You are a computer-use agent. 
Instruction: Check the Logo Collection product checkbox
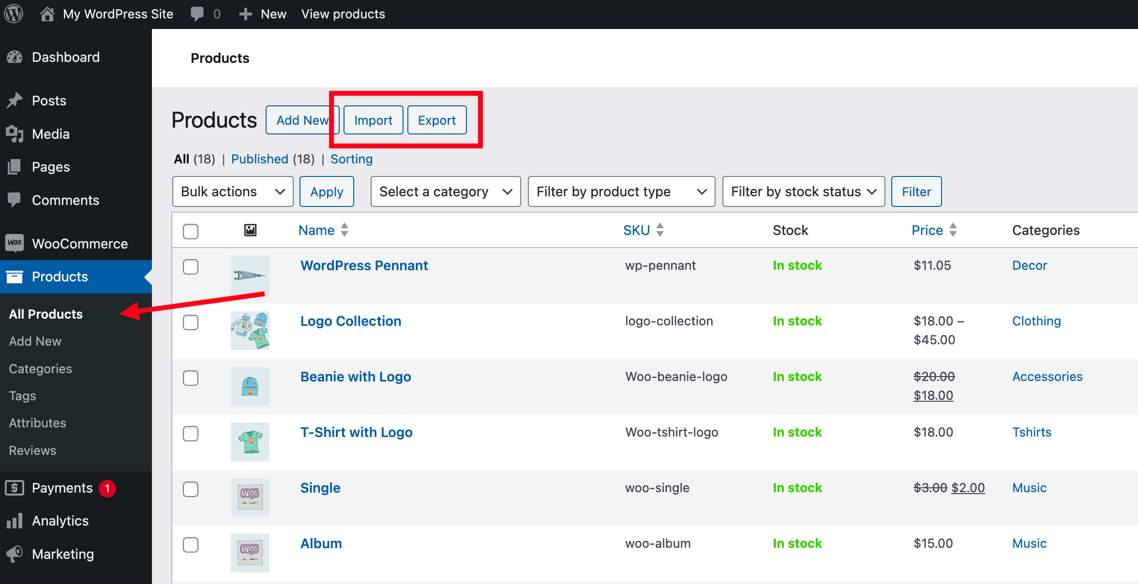point(191,322)
